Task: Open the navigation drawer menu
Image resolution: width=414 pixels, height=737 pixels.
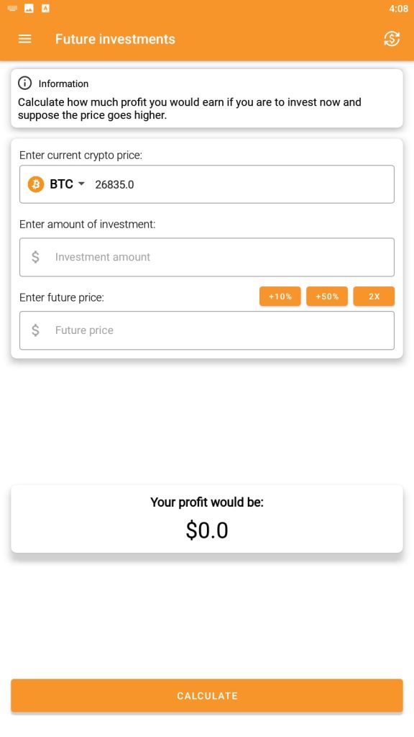Action: tap(24, 39)
